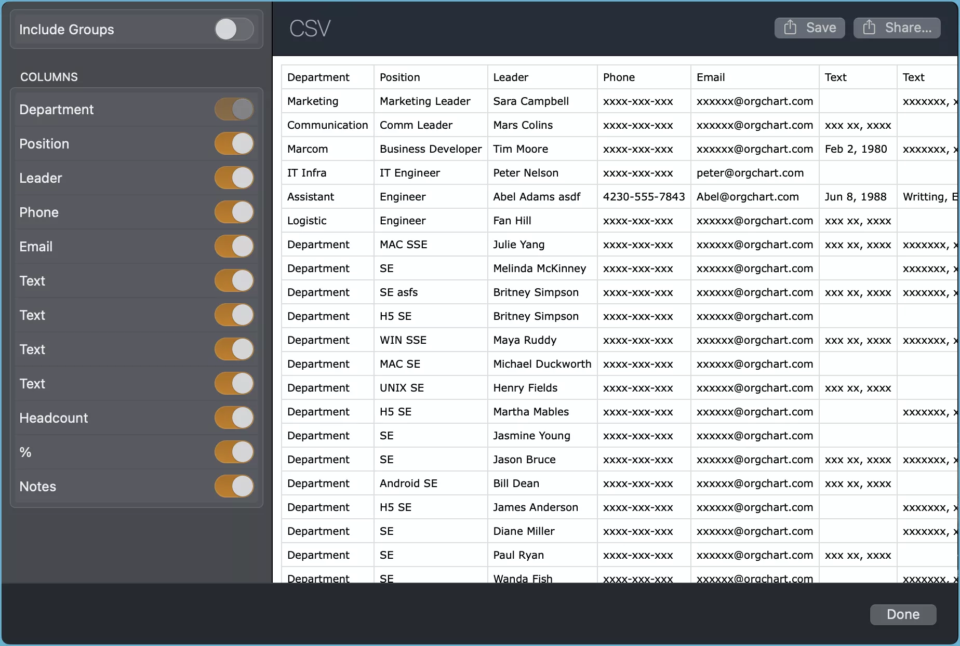Viewport: 960px width, 646px height.
Task: Select the Marketing Leader position cell
Action: tap(431, 101)
